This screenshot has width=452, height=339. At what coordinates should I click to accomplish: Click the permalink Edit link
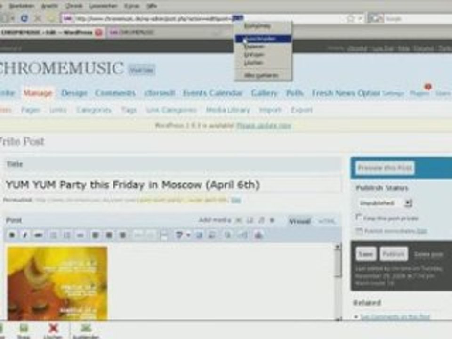tap(236, 200)
